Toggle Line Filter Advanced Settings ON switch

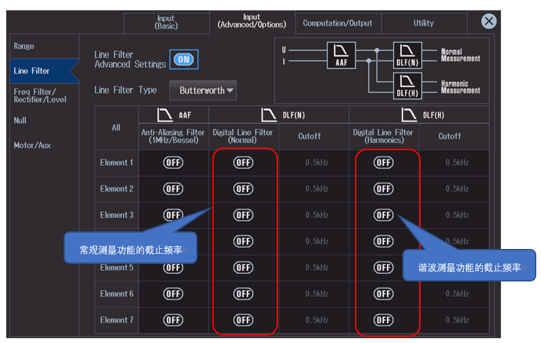tap(183, 60)
